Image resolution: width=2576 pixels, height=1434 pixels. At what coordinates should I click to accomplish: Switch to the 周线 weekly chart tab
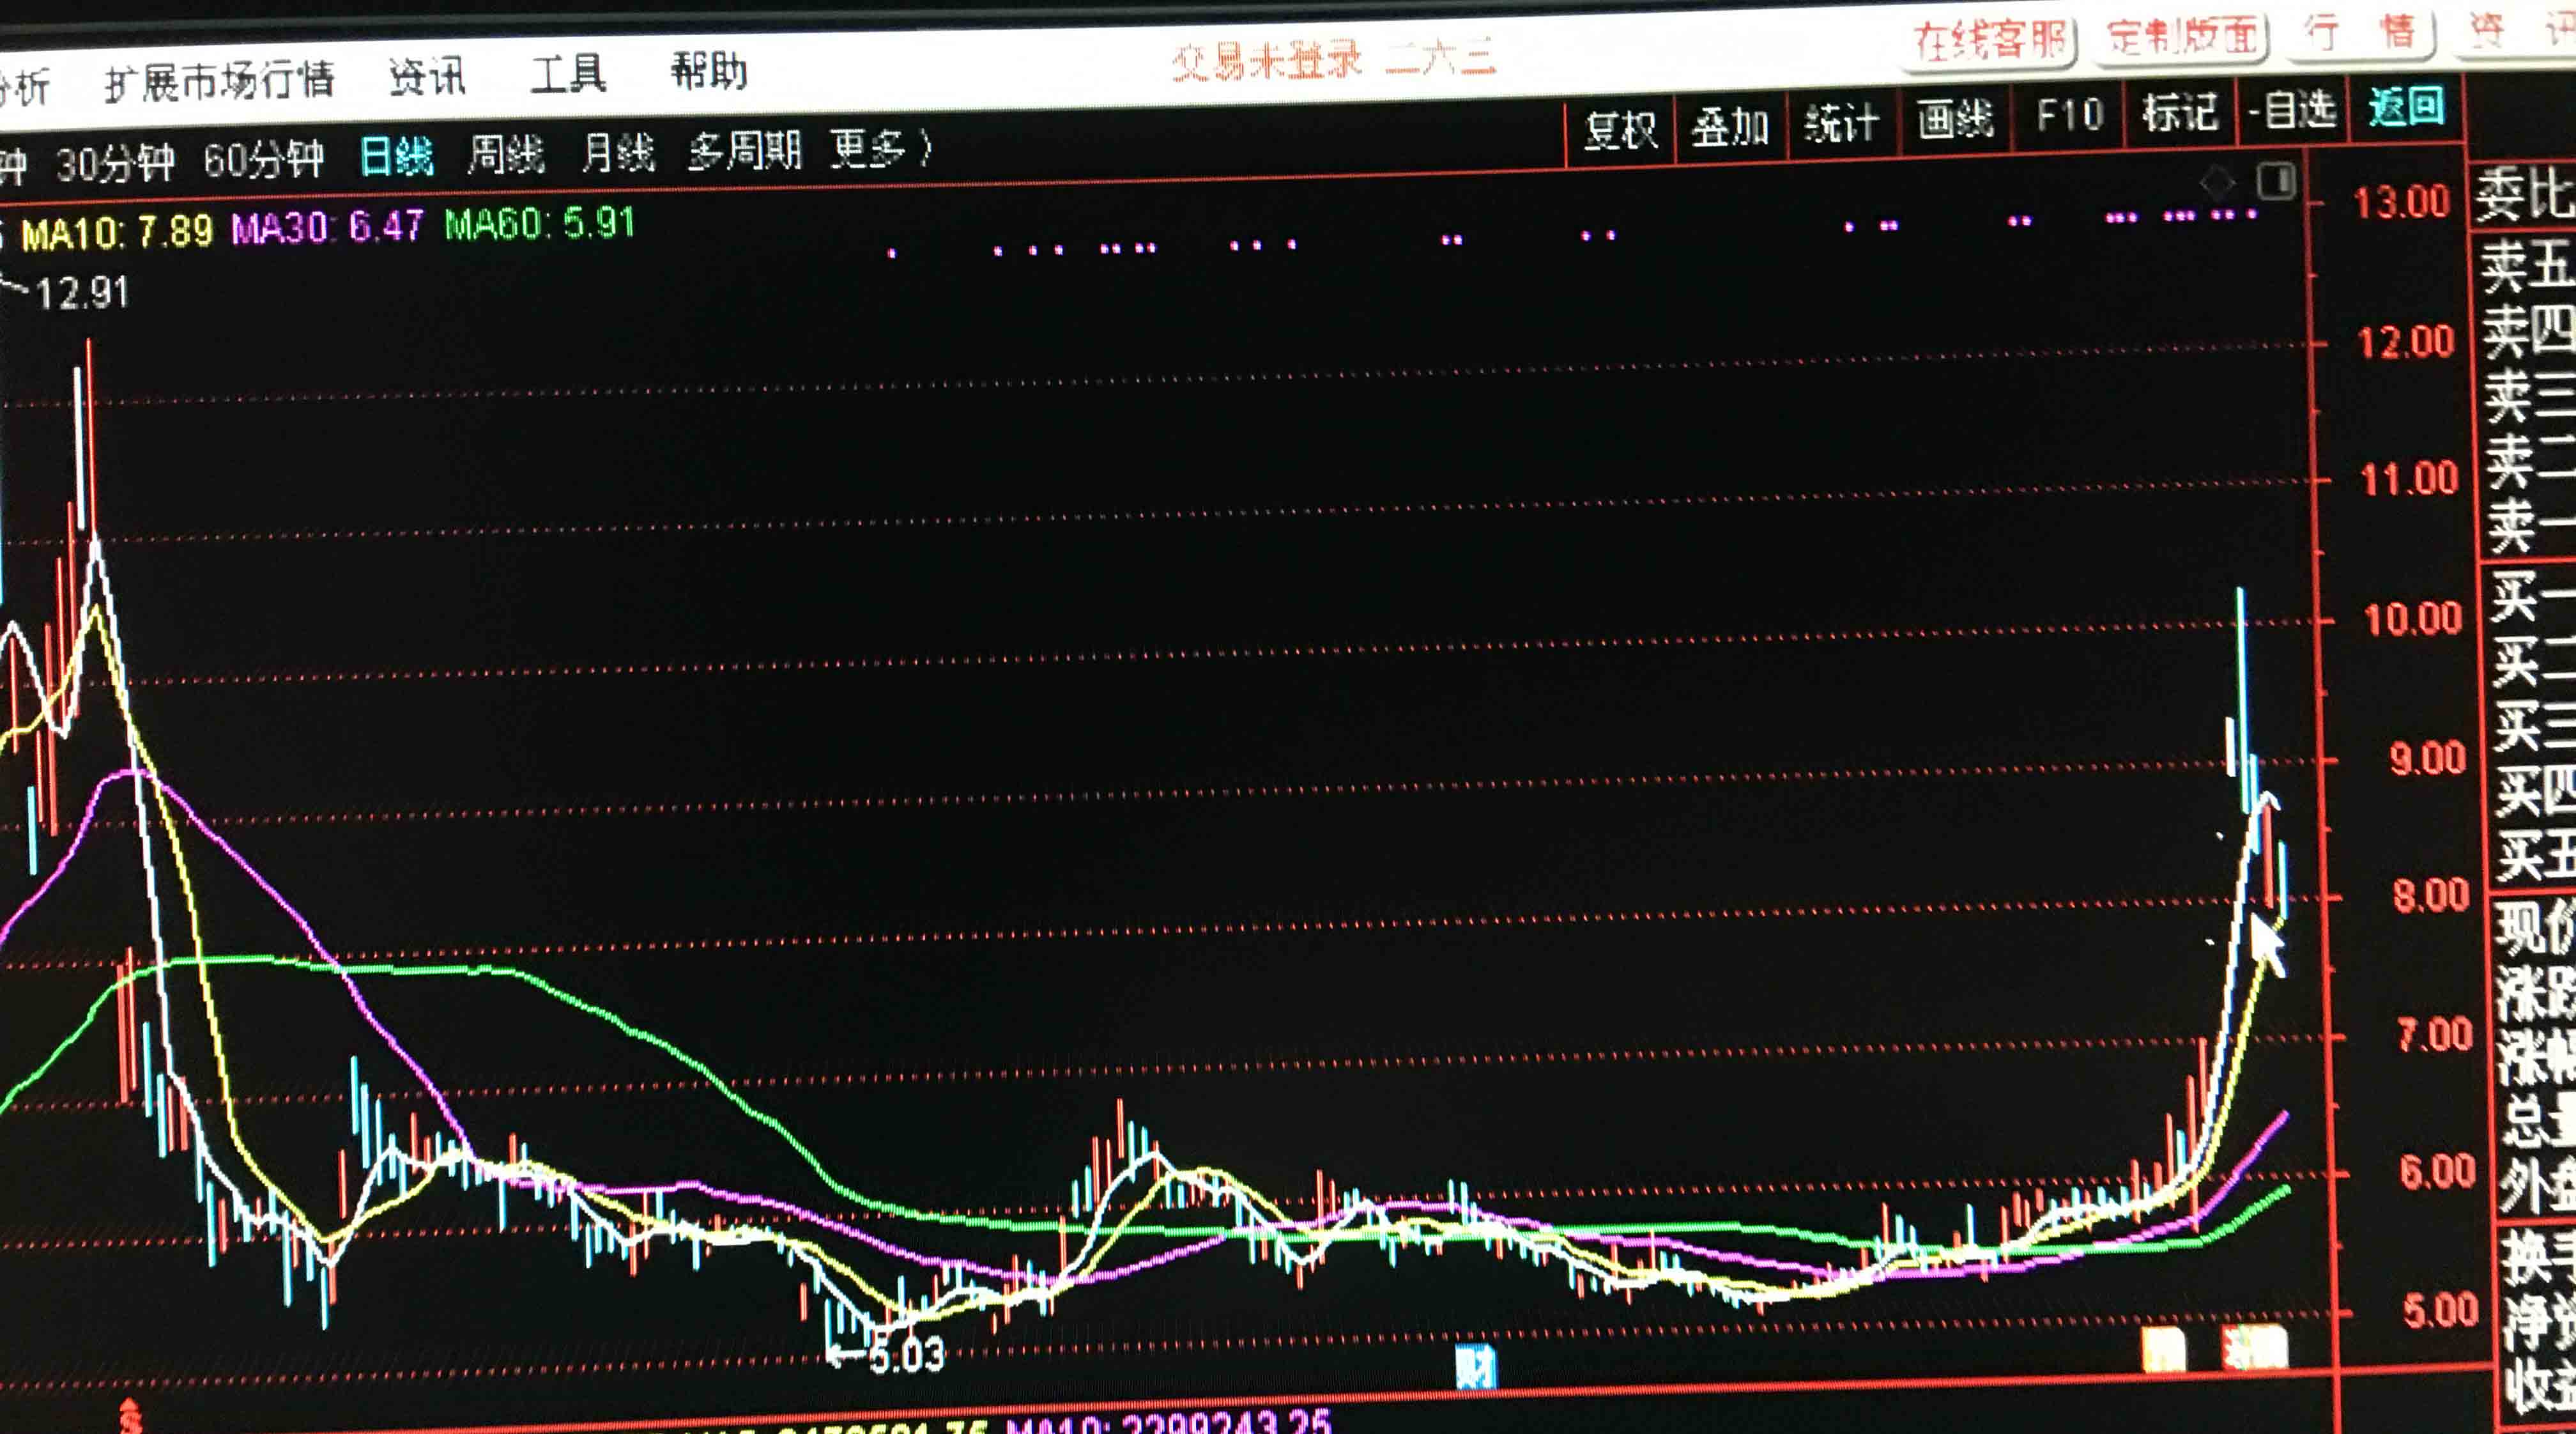point(506,155)
